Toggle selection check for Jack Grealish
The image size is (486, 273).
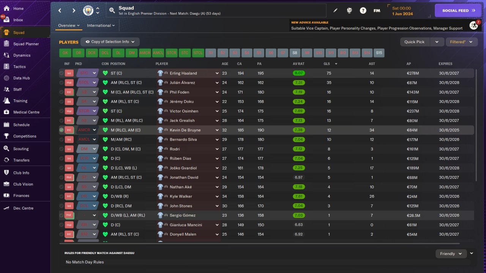point(62,121)
